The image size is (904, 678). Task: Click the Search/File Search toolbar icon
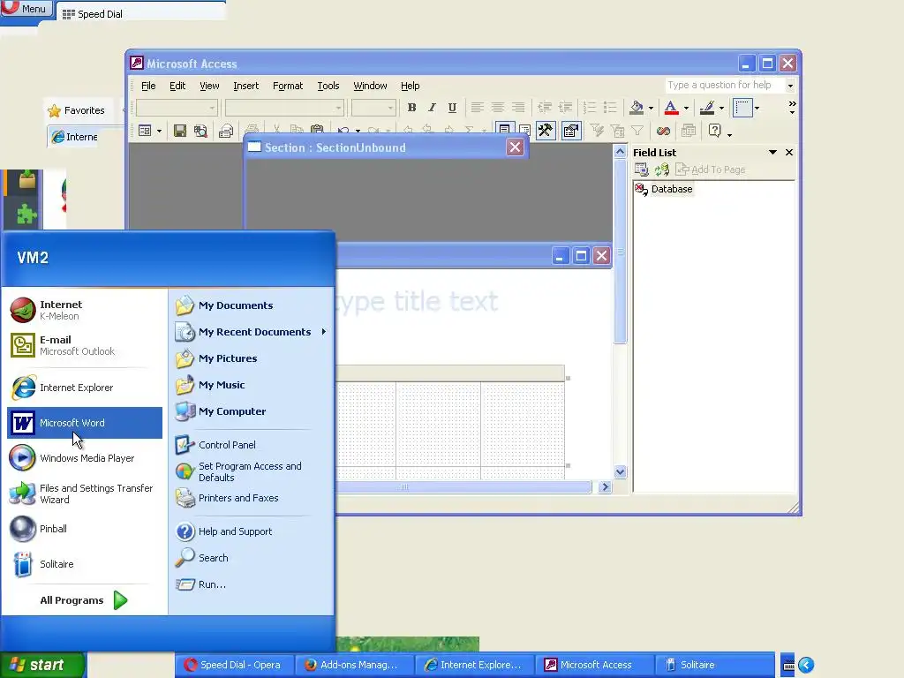[x=200, y=132]
